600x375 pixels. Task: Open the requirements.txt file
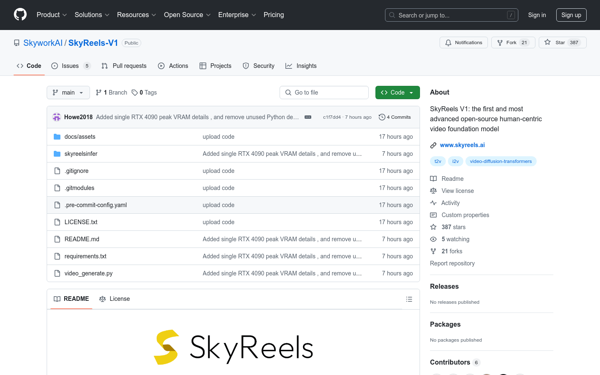[x=85, y=256]
